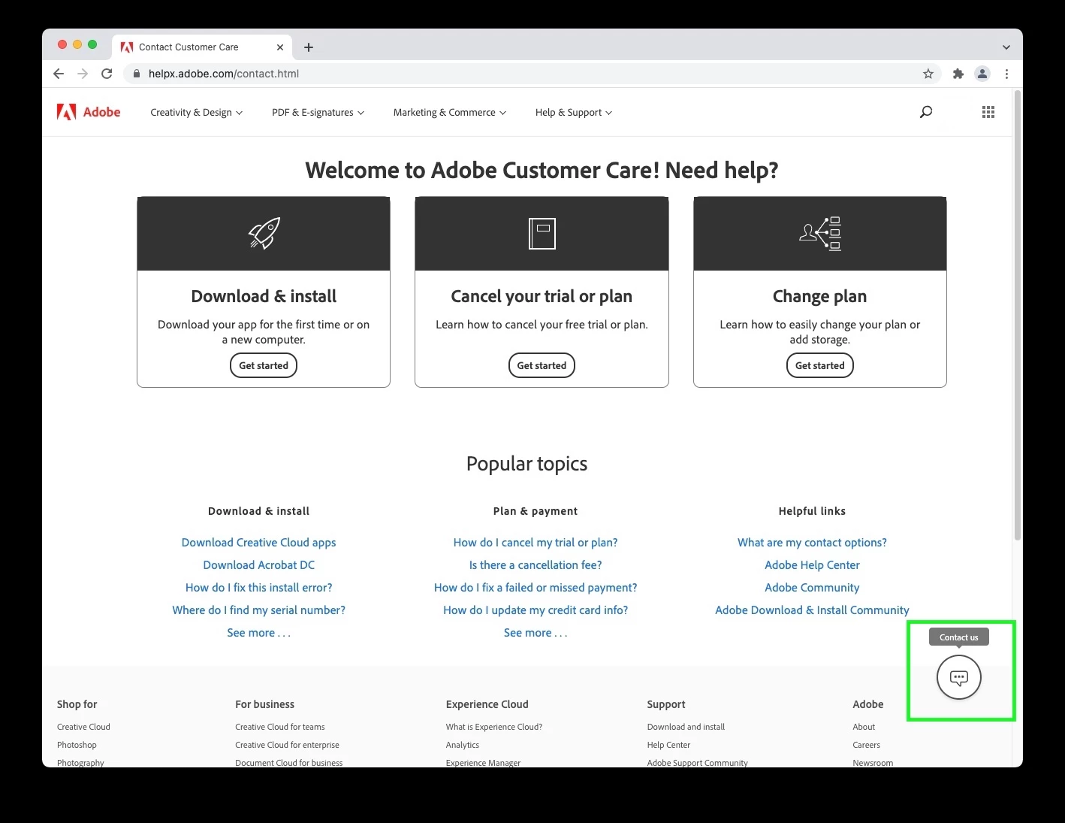Click the Adobe logo in header

tap(89, 112)
